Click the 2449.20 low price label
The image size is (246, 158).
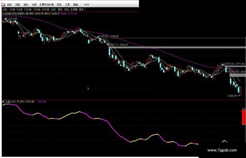pyautogui.click(x=232, y=96)
